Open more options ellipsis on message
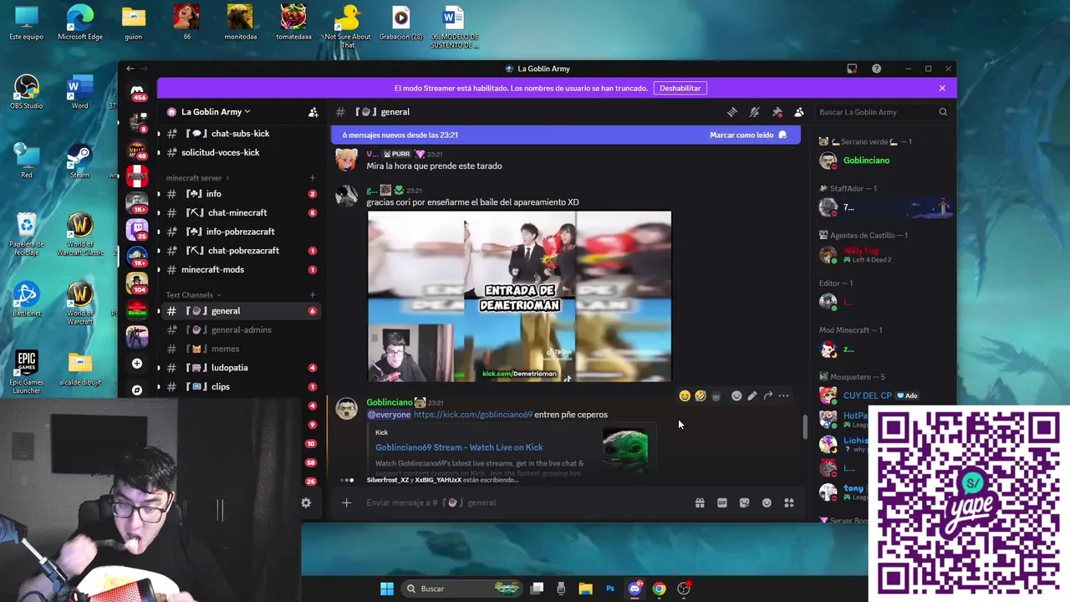 click(783, 395)
